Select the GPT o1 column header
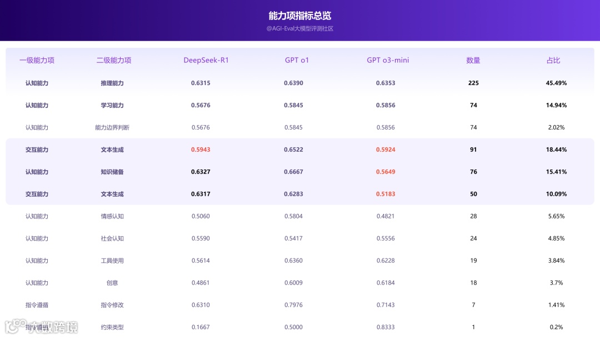 tap(297, 60)
